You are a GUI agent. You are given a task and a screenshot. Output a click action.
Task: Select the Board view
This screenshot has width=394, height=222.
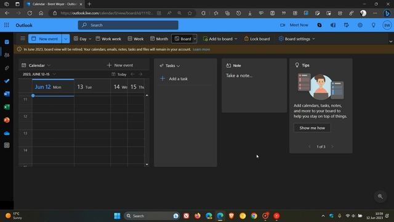point(183,39)
